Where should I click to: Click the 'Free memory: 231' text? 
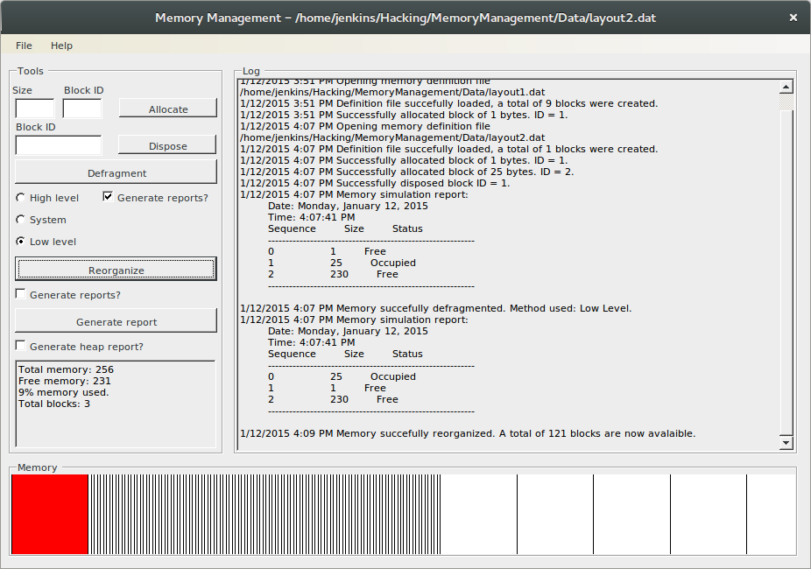click(65, 381)
